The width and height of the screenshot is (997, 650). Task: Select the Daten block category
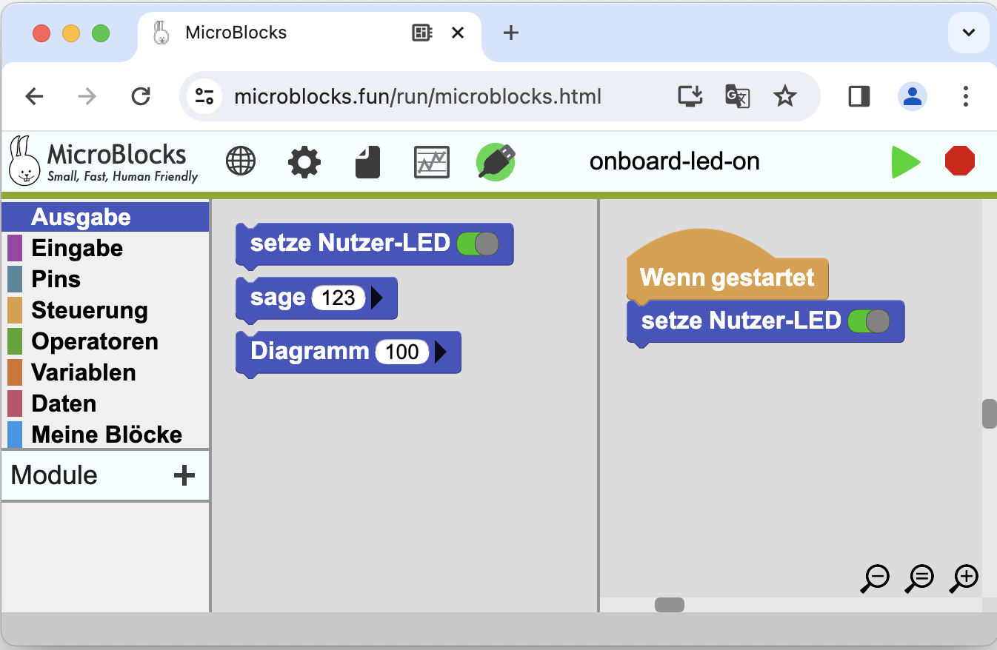coord(105,403)
